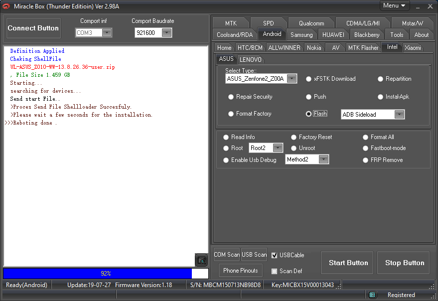Select the Intel sub-tab
This screenshot has height=301, width=438.
[x=392, y=47]
